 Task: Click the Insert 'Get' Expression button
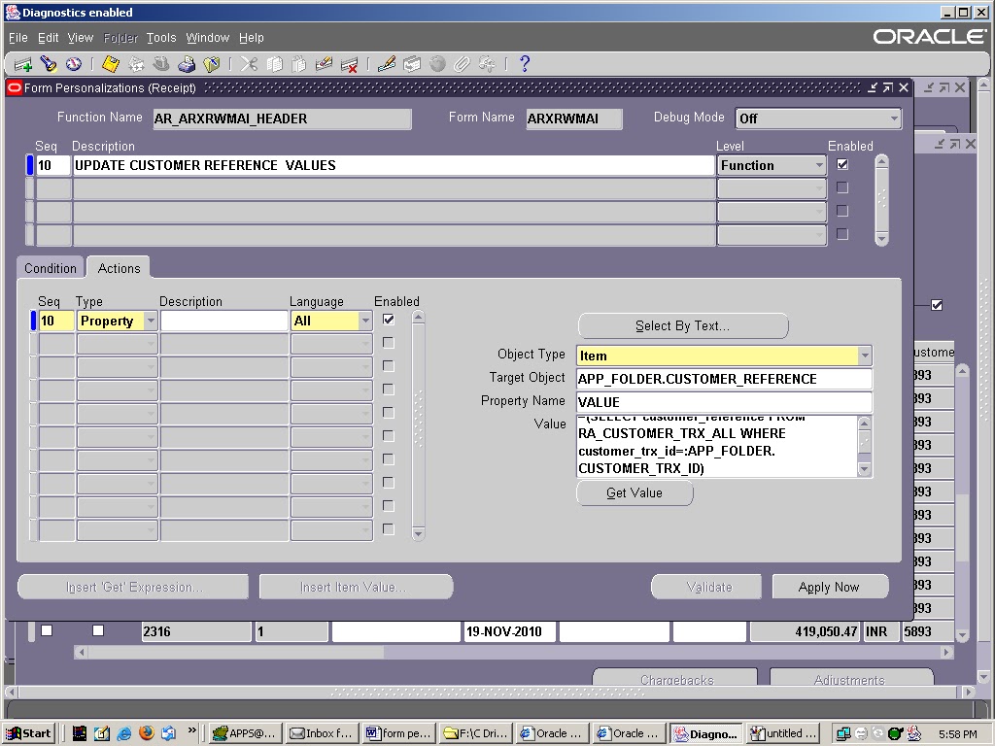pos(132,587)
